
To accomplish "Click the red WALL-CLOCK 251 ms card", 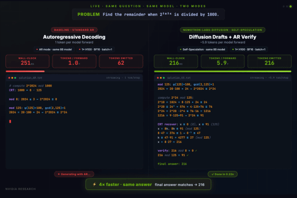I will click(x=28, y=61).
